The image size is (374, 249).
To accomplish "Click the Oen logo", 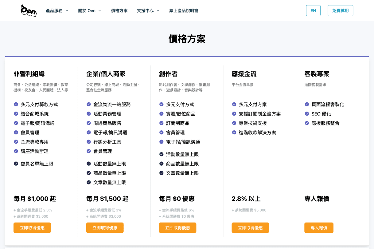I will pos(29,10).
